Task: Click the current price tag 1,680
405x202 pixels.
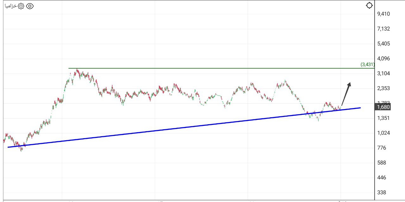Action: click(x=383, y=107)
